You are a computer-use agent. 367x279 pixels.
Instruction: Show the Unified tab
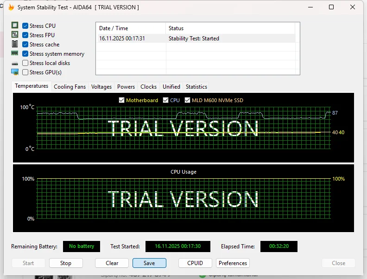171,87
